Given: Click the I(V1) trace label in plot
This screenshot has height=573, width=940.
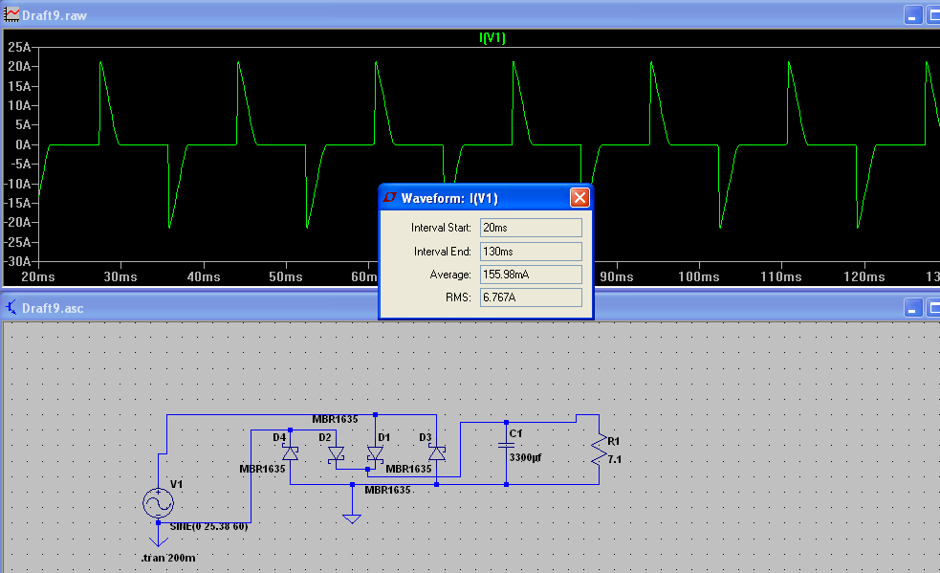Looking at the screenshot, I should pyautogui.click(x=492, y=38).
